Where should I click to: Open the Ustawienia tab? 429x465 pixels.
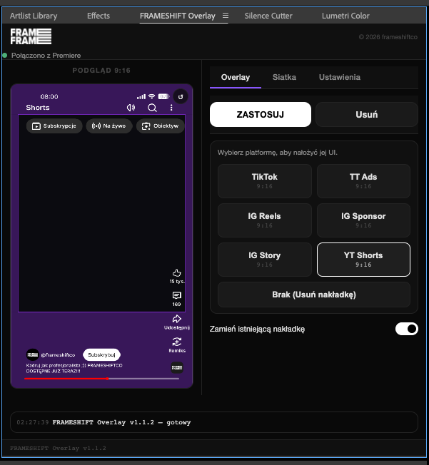click(340, 78)
